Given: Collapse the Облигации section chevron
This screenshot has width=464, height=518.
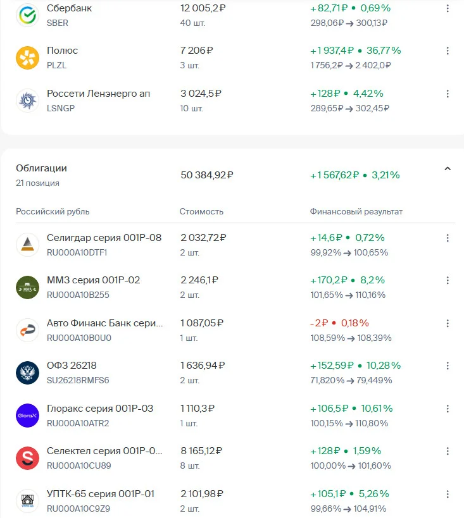Looking at the screenshot, I should [x=448, y=168].
